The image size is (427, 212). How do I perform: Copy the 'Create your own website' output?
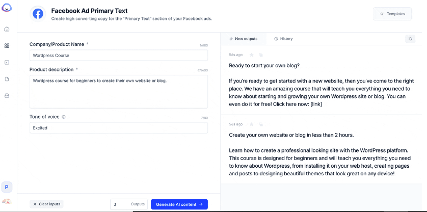[x=260, y=124]
